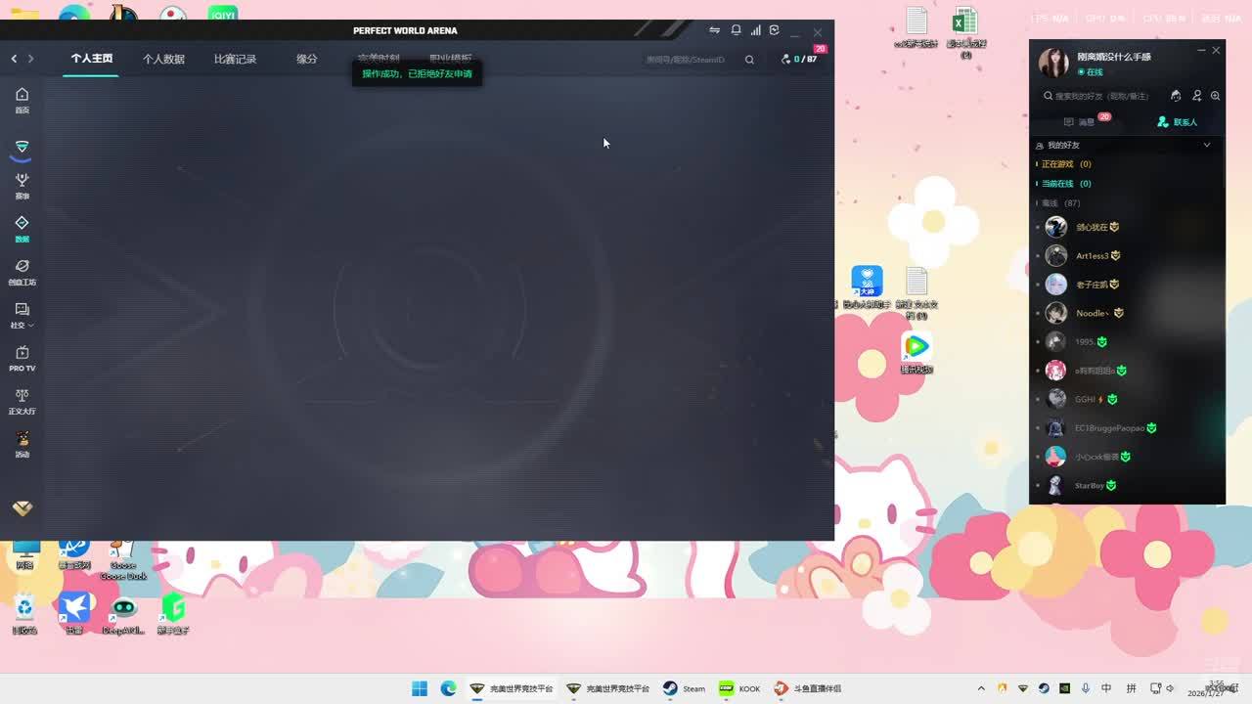Image resolution: width=1252 pixels, height=704 pixels.
Task: Click friend Art1ess3 in contacts list
Action: [x=1092, y=256]
